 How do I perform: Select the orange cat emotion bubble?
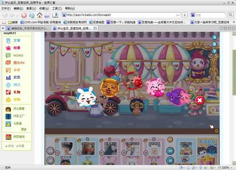click(110, 87)
